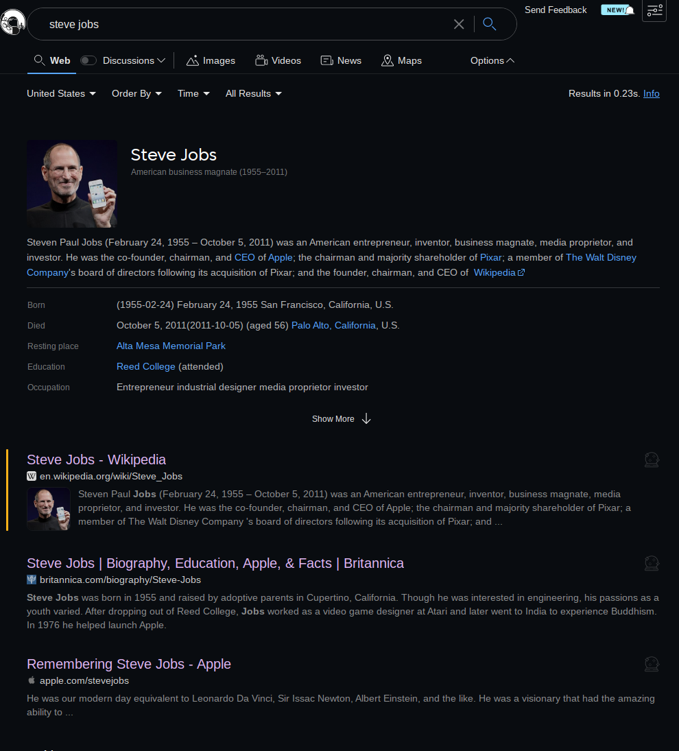679x751 pixels.
Task: Click the magnifier search submit icon
Action: pos(489,24)
